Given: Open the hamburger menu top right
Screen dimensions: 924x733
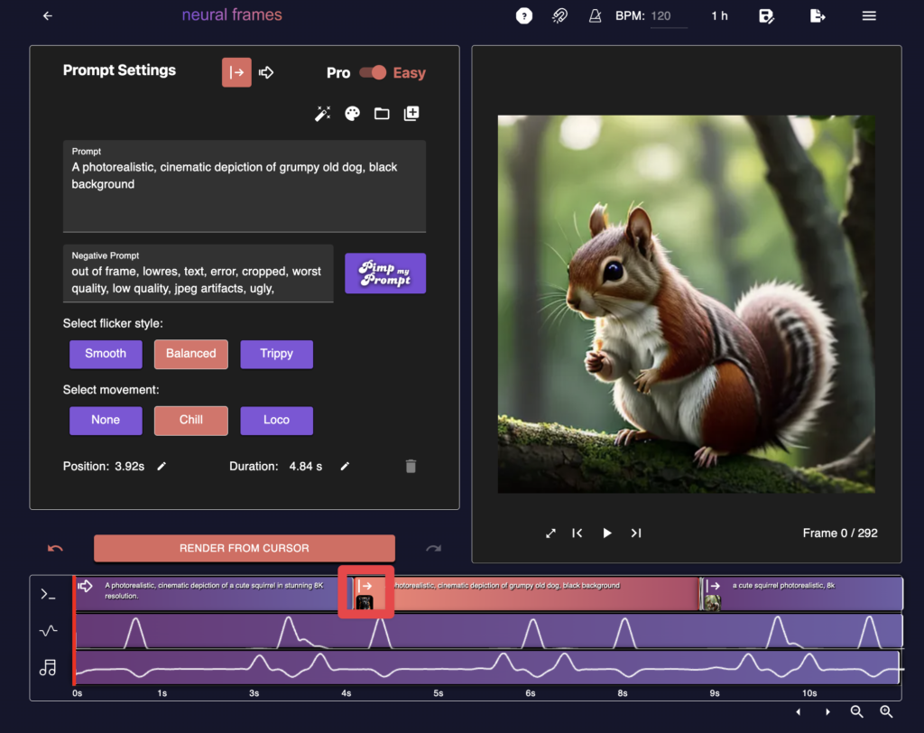Looking at the screenshot, I should point(868,15).
